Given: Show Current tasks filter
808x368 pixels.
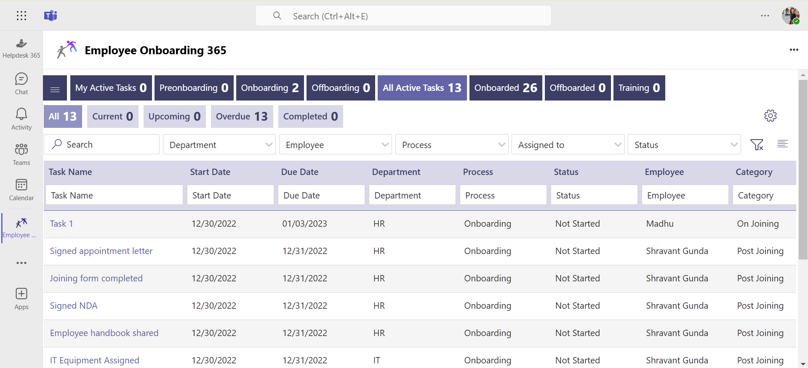Looking at the screenshot, I should (x=113, y=116).
